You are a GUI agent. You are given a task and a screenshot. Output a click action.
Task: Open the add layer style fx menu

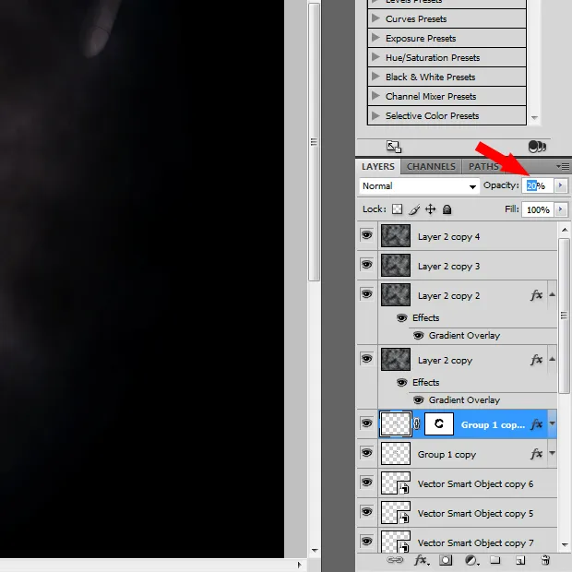[421, 560]
